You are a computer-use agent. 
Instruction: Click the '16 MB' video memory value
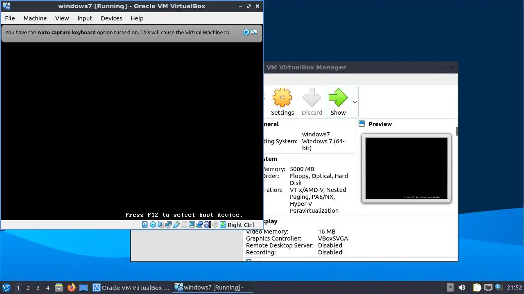click(x=327, y=232)
